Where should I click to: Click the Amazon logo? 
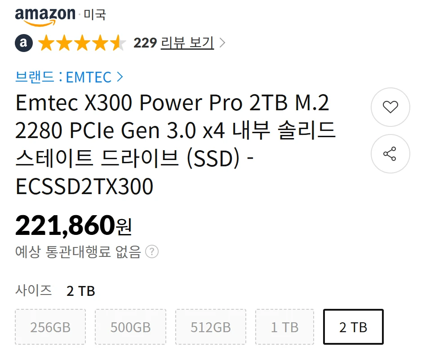45,16
